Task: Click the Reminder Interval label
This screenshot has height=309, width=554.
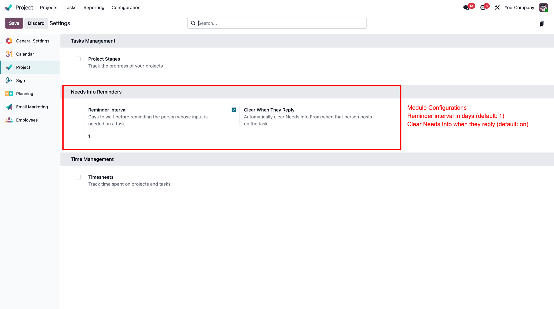Action: coord(107,110)
